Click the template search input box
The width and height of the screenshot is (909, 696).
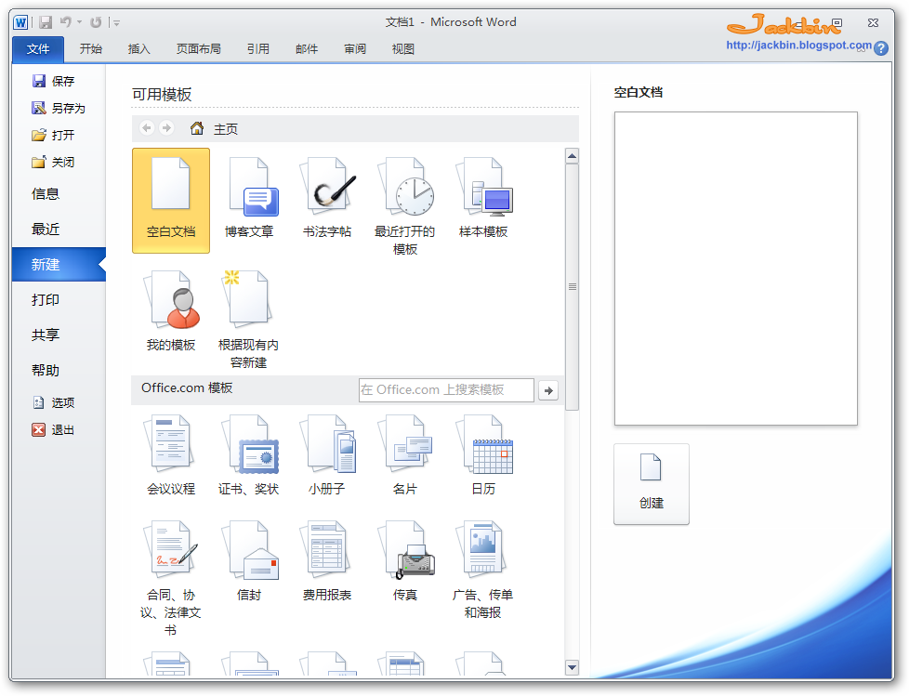pos(446,389)
